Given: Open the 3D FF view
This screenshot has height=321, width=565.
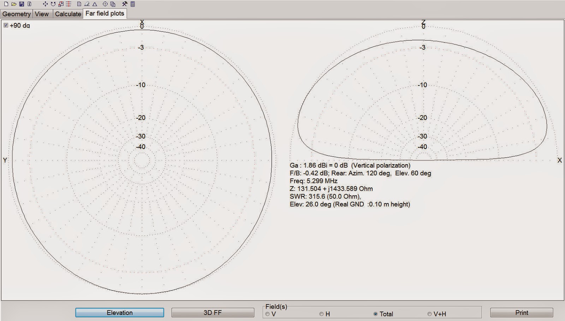Looking at the screenshot, I should click(x=212, y=313).
